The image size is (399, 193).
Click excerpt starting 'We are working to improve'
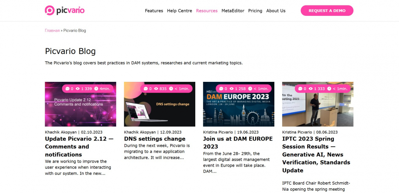(x=78, y=168)
